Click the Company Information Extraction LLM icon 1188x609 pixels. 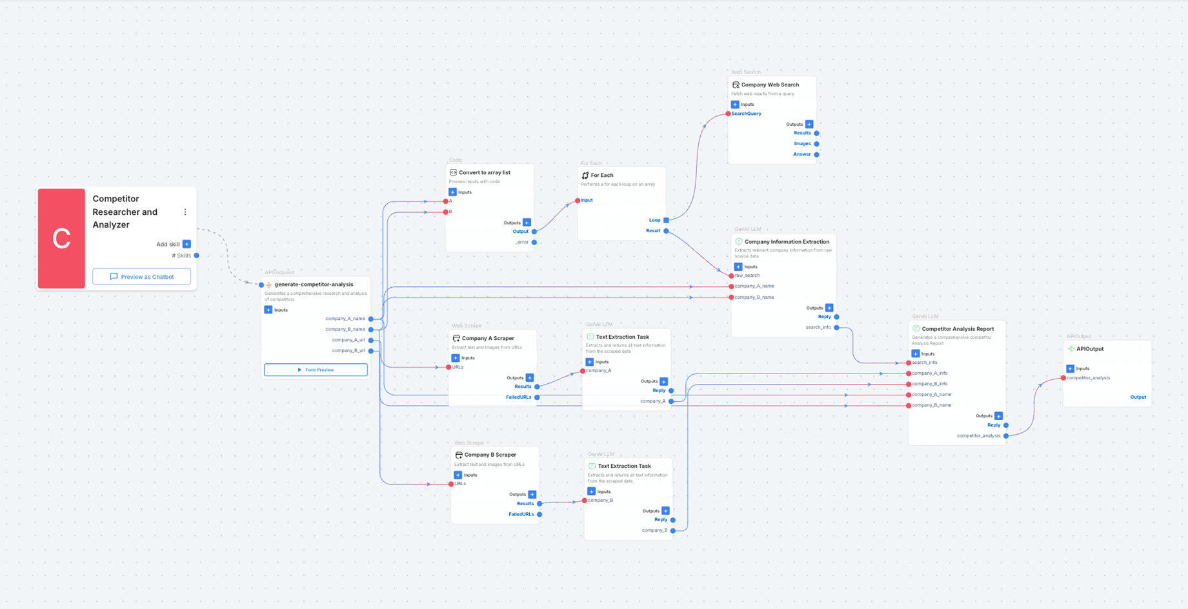tap(739, 242)
